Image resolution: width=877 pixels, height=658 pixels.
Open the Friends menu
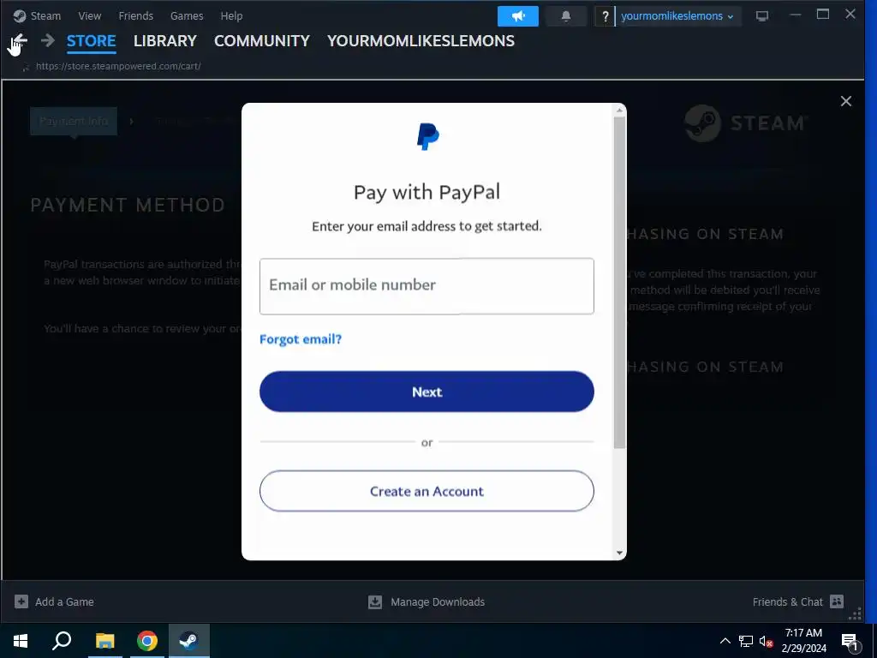pos(136,16)
